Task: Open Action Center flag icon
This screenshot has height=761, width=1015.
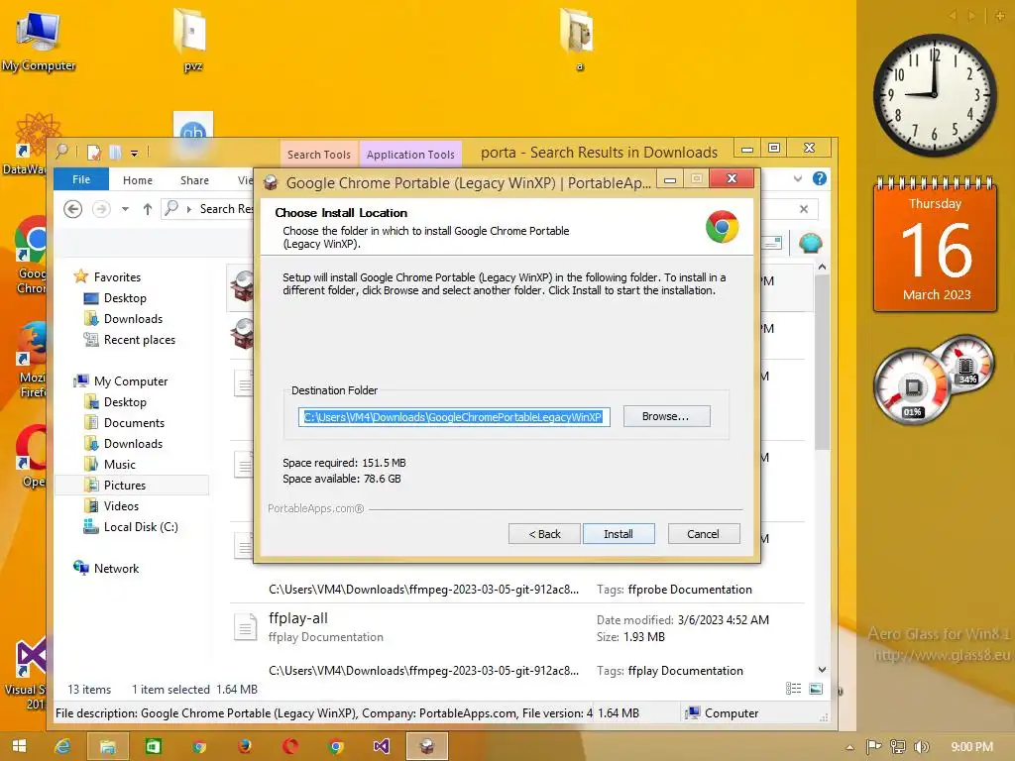Action: click(x=873, y=747)
